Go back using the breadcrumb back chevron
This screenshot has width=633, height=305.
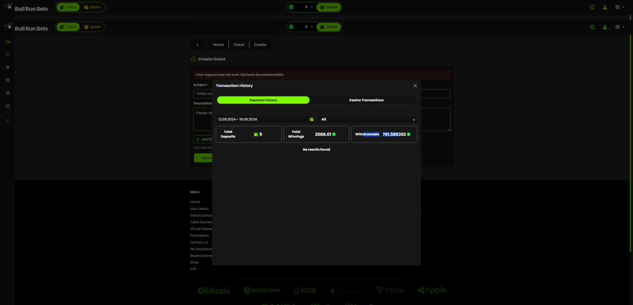197,45
